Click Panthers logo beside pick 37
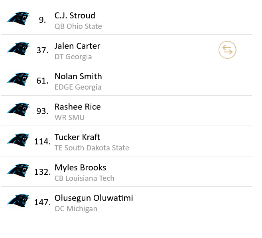Image resolution: width=262 pixels, height=238 pixels. 18,49
